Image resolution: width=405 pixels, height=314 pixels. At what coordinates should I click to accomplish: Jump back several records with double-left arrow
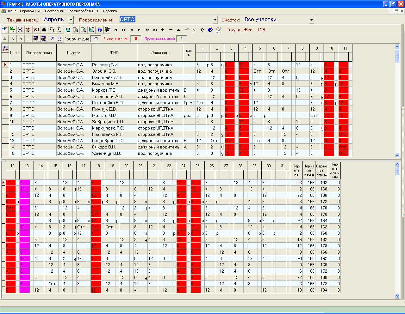[x=123, y=30]
